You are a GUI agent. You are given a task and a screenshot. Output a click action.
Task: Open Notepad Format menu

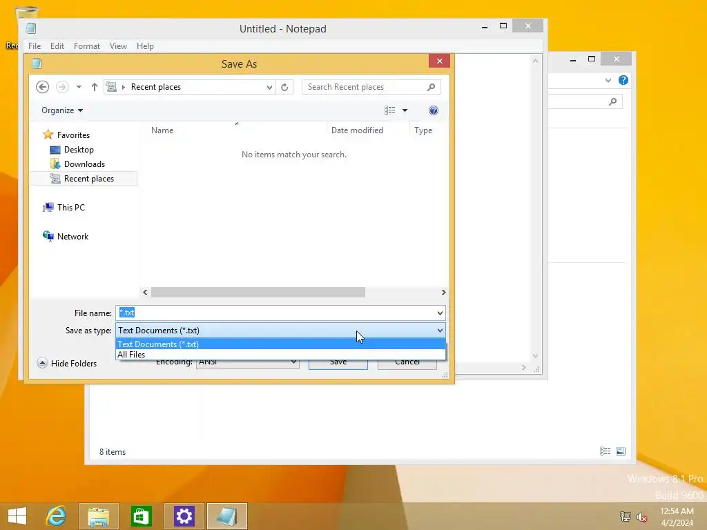[x=86, y=46]
